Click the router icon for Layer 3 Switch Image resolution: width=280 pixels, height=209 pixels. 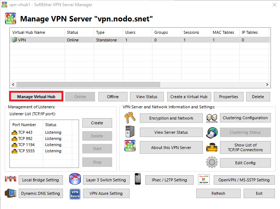(x=75, y=179)
